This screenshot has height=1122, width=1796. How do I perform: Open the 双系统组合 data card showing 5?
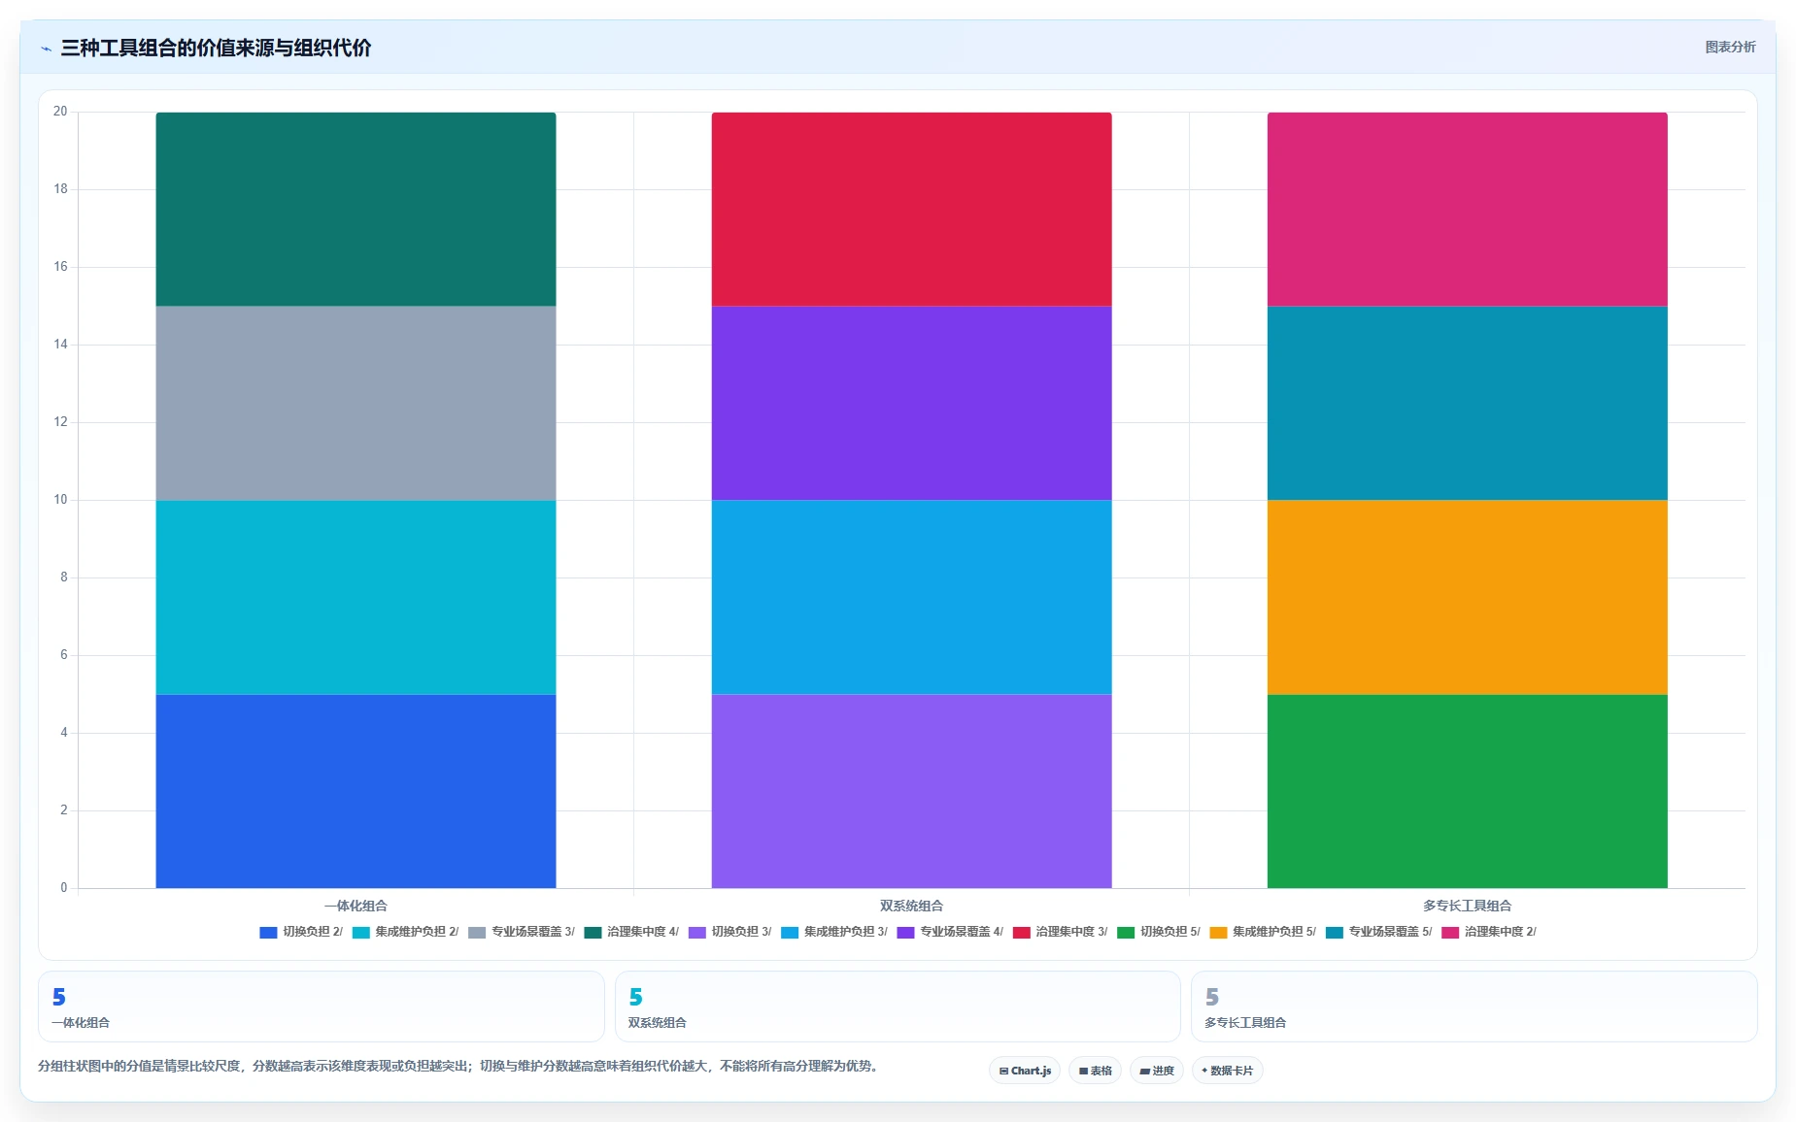pyautogui.click(x=898, y=1006)
